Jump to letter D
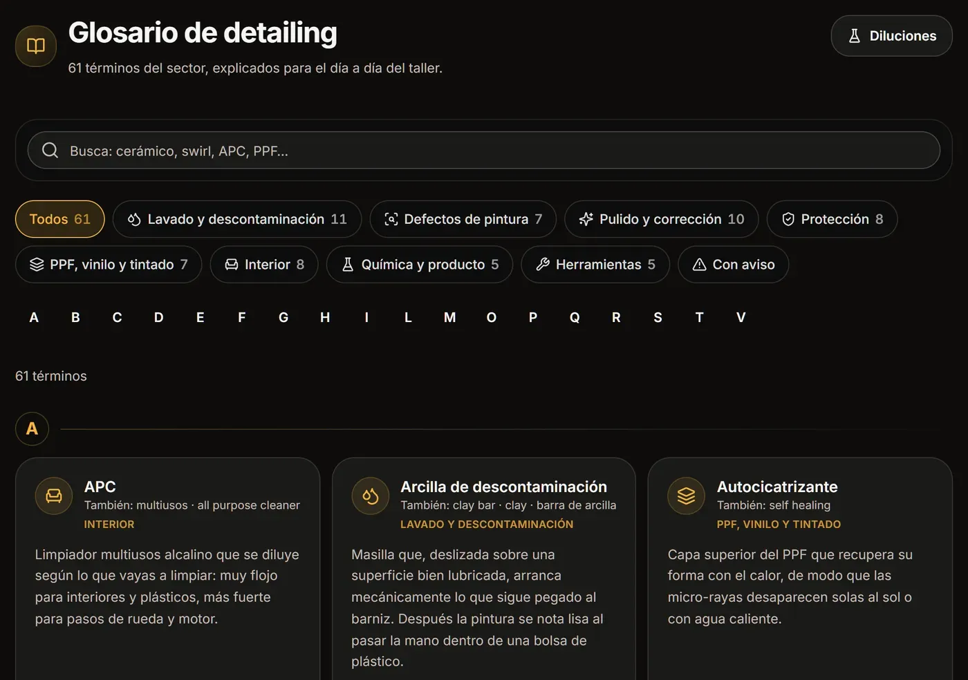The height and width of the screenshot is (680, 968). tap(158, 317)
